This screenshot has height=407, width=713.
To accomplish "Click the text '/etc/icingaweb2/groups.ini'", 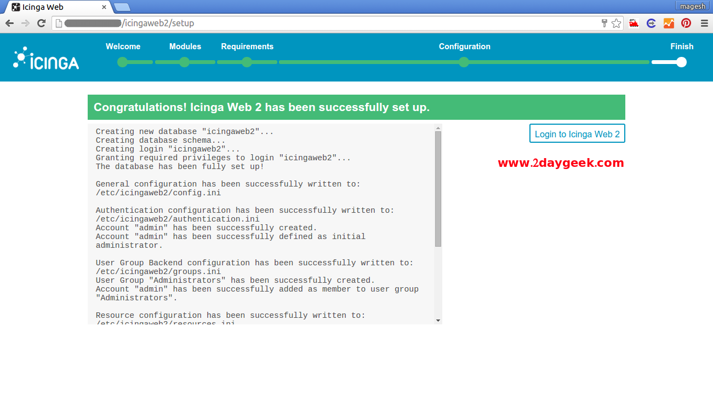I will 158,271.
